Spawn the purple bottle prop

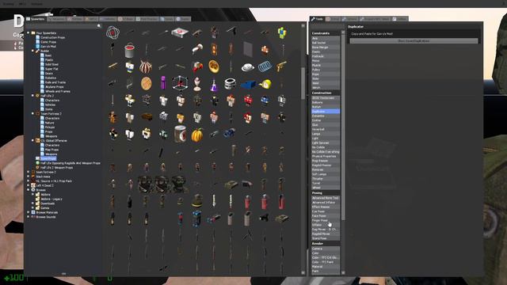[163, 83]
